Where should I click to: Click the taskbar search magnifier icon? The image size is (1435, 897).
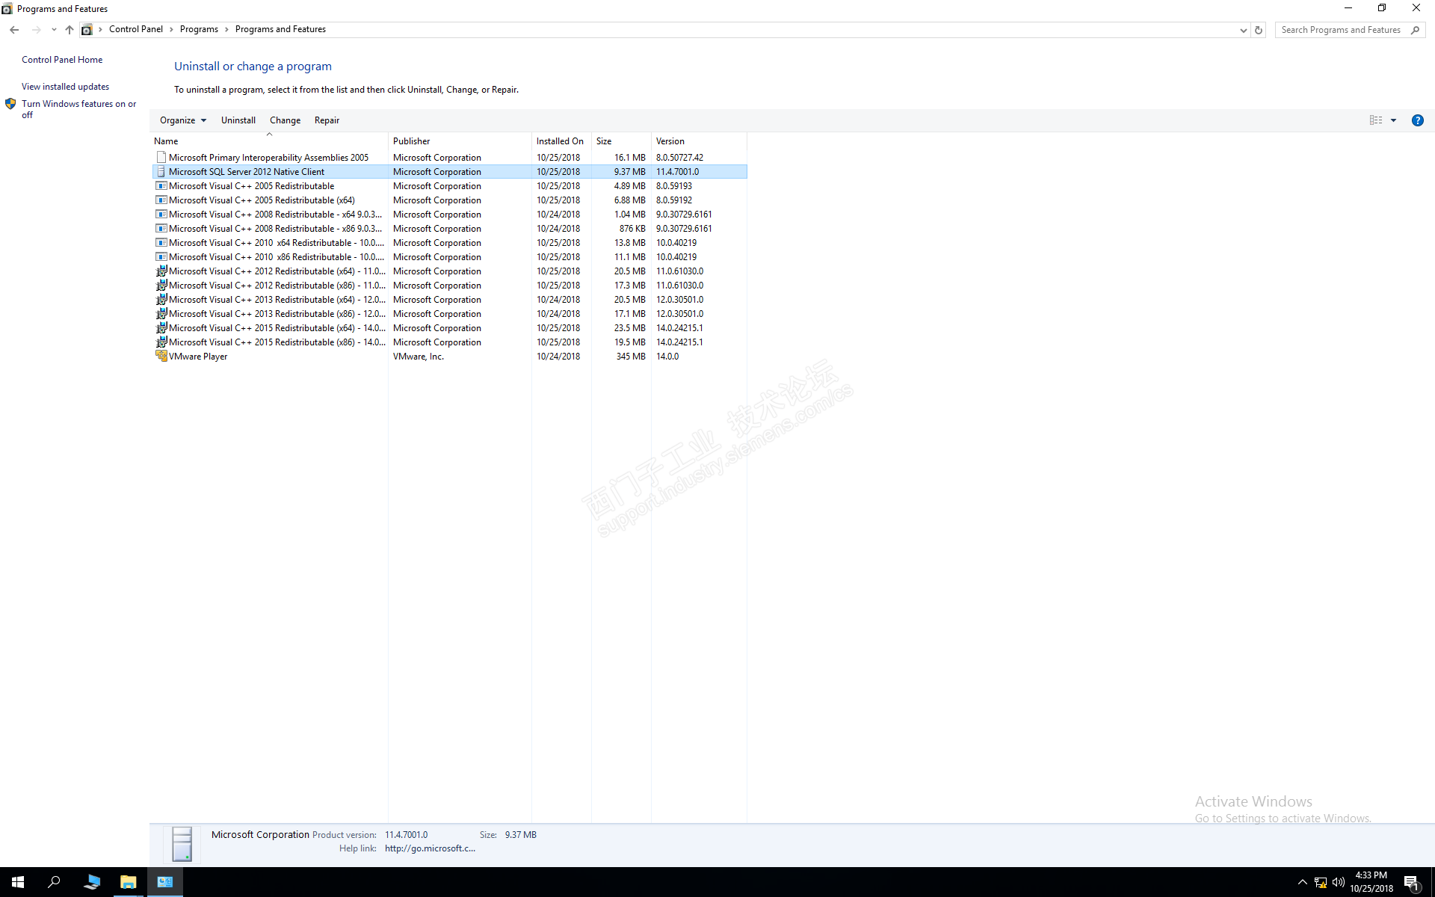point(54,882)
